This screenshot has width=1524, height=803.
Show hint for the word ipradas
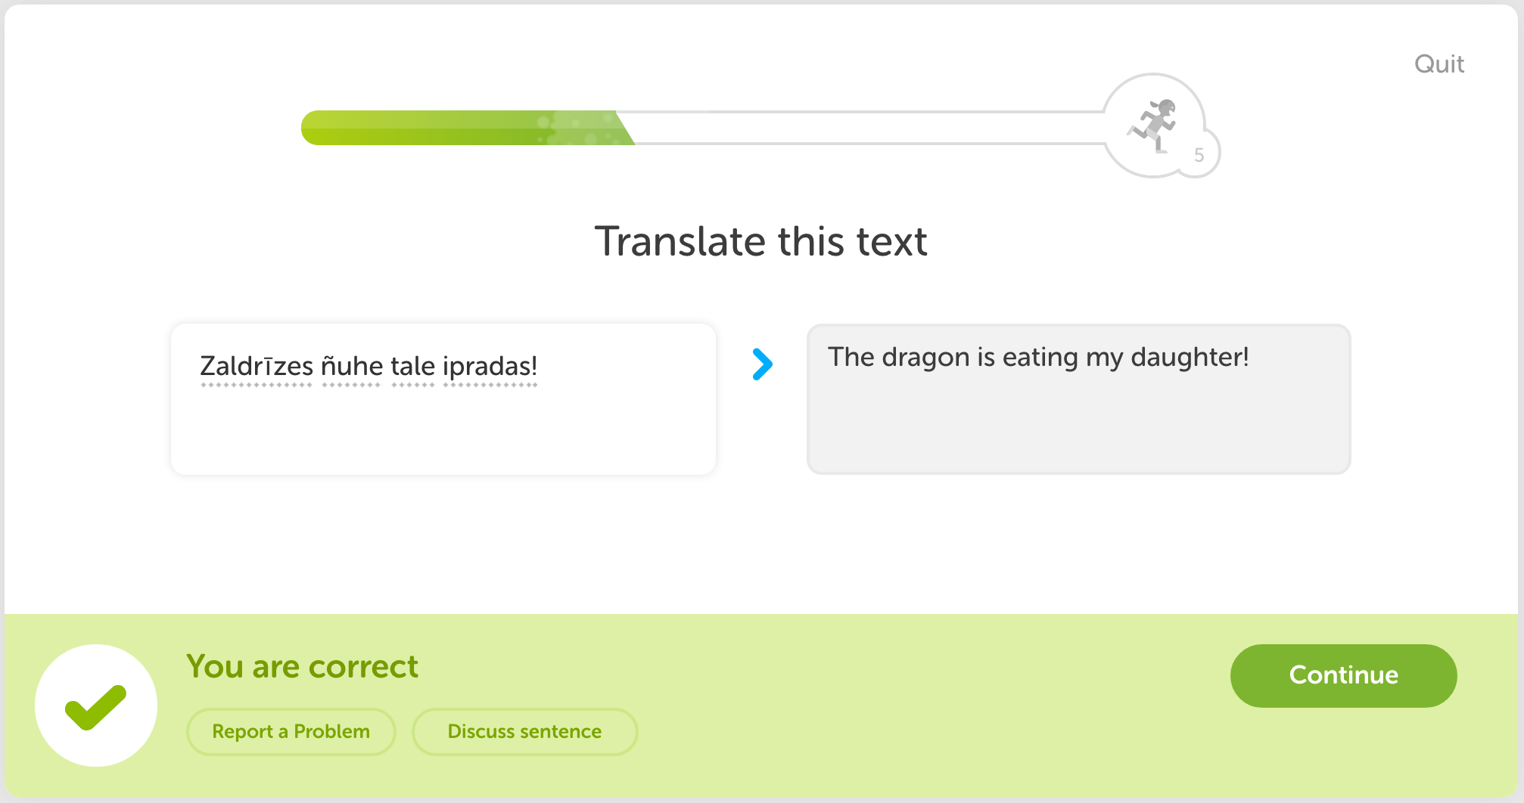point(490,367)
